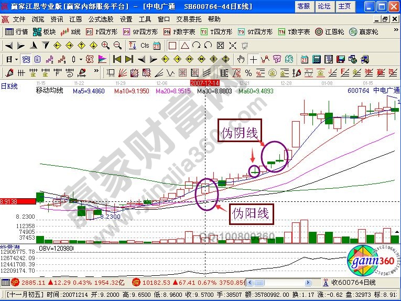401x301 pixels.
Task: Click the green calculator icon
Action: tap(317, 59)
